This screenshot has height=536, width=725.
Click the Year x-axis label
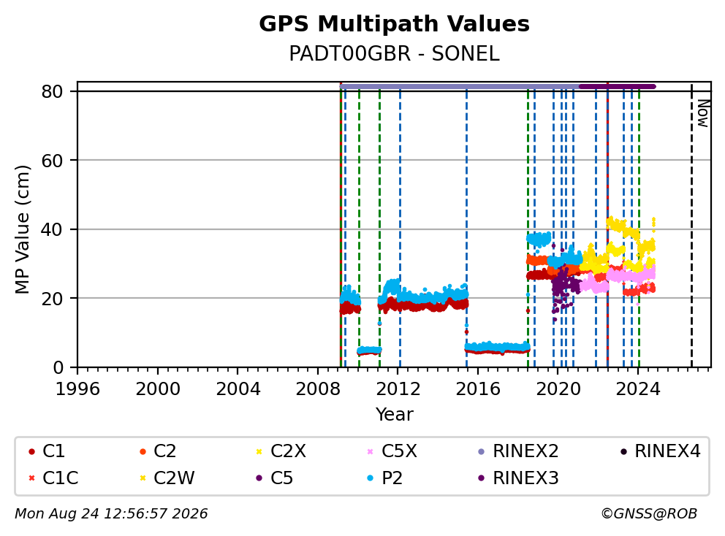pos(394,414)
